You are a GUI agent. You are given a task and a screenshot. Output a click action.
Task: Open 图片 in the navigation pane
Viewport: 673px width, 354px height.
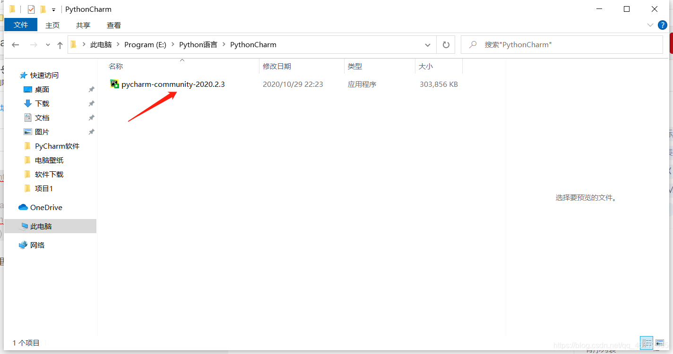pyautogui.click(x=42, y=132)
